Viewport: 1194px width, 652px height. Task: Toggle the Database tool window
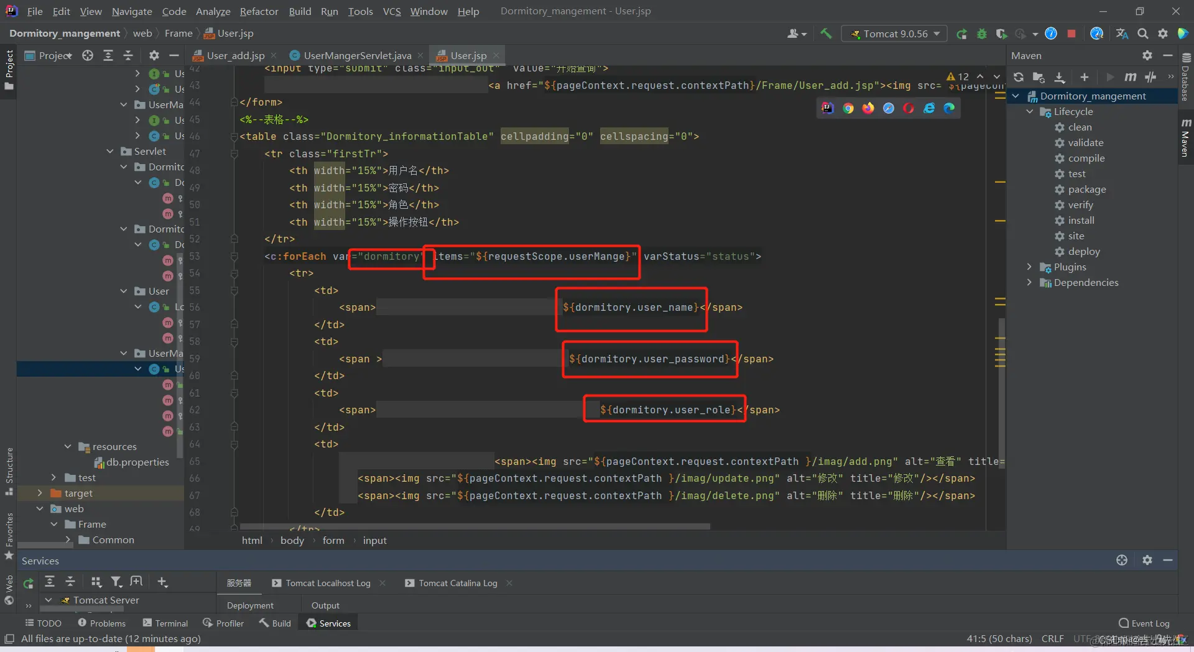point(1185,78)
